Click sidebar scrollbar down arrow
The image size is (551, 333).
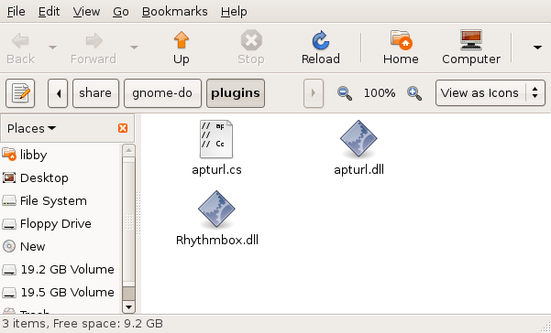(128, 307)
